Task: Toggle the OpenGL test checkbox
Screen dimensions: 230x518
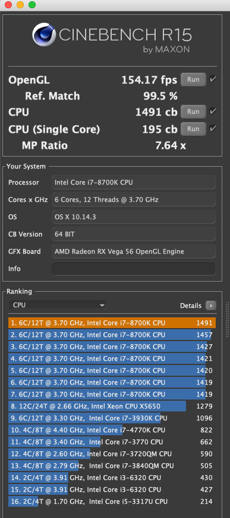Action: point(213,79)
